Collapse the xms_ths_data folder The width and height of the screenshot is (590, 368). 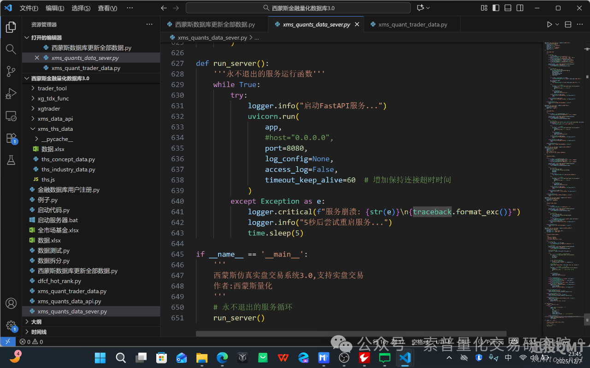(55, 129)
